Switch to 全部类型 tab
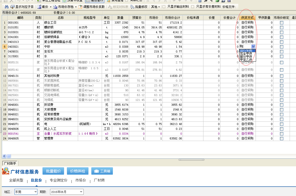Image resolution: width=296 pixels, height=196 pixels. pos(16,180)
